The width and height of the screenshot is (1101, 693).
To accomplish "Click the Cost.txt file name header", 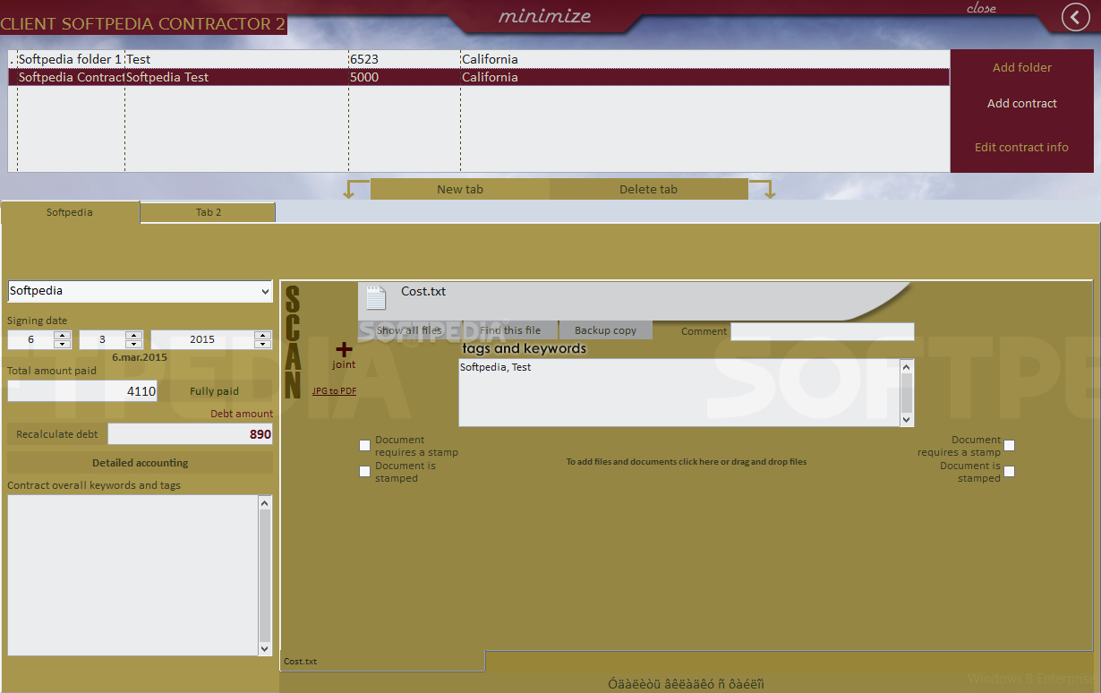I will pyautogui.click(x=423, y=291).
